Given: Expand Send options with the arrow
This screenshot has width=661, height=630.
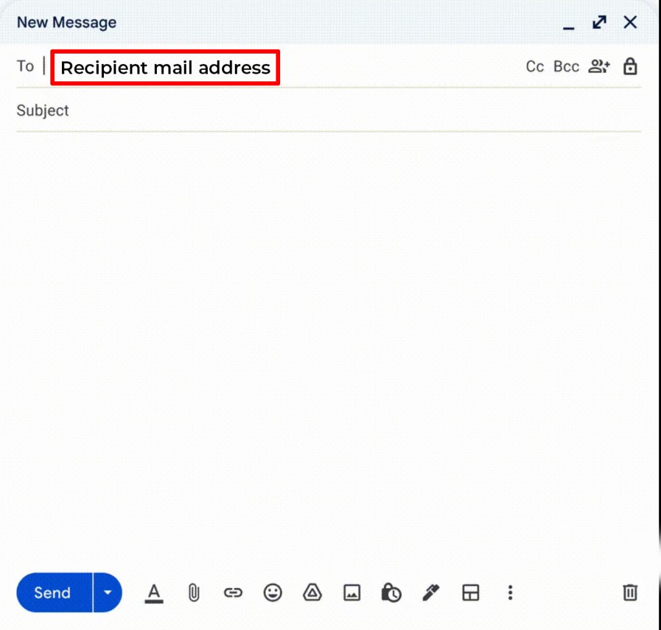Looking at the screenshot, I should point(108,593).
